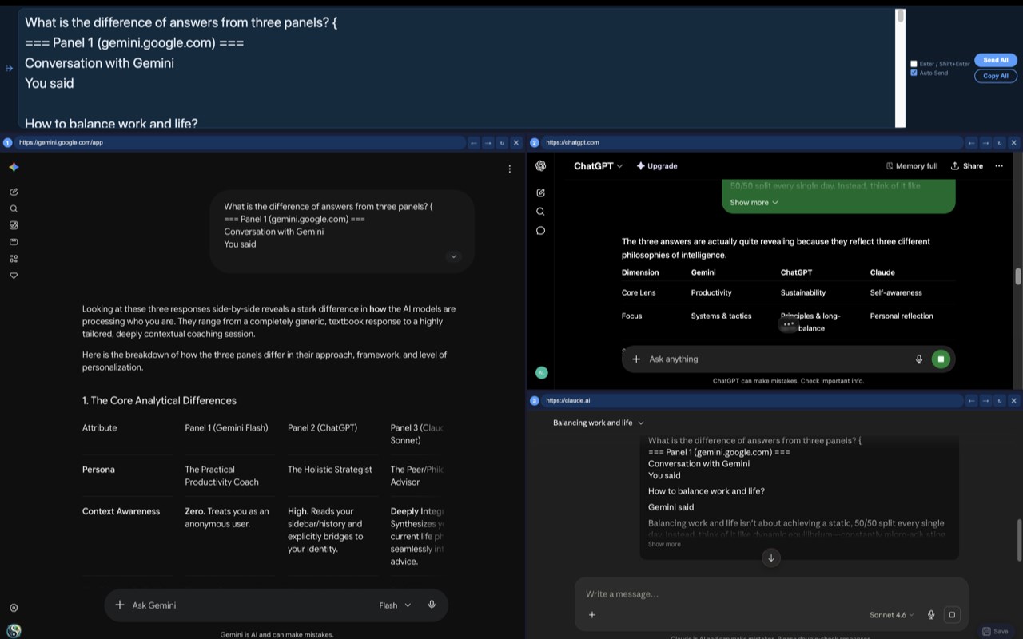Click the Save button in Claude panel
Viewport: 1023px width, 639px height.
(x=995, y=632)
